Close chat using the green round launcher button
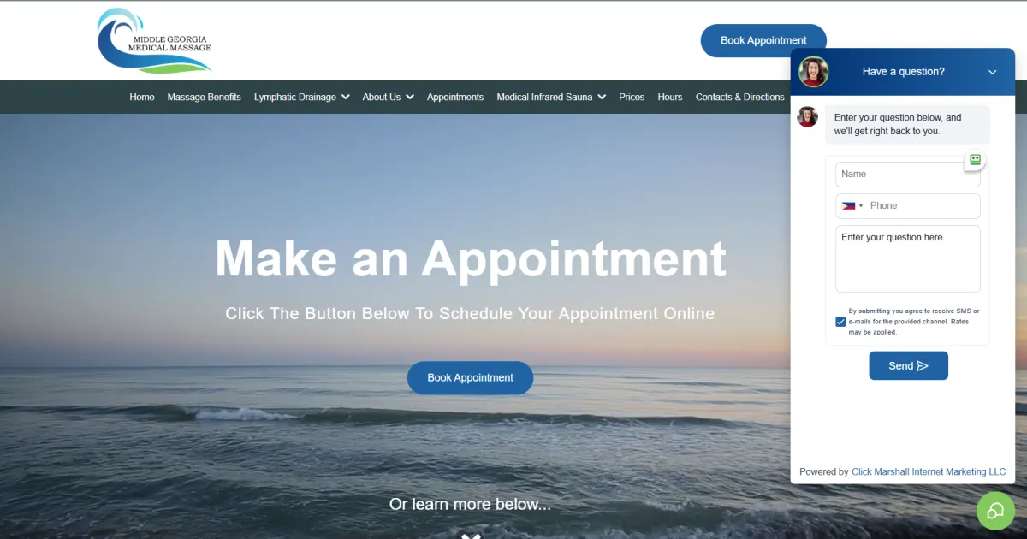 point(995,511)
